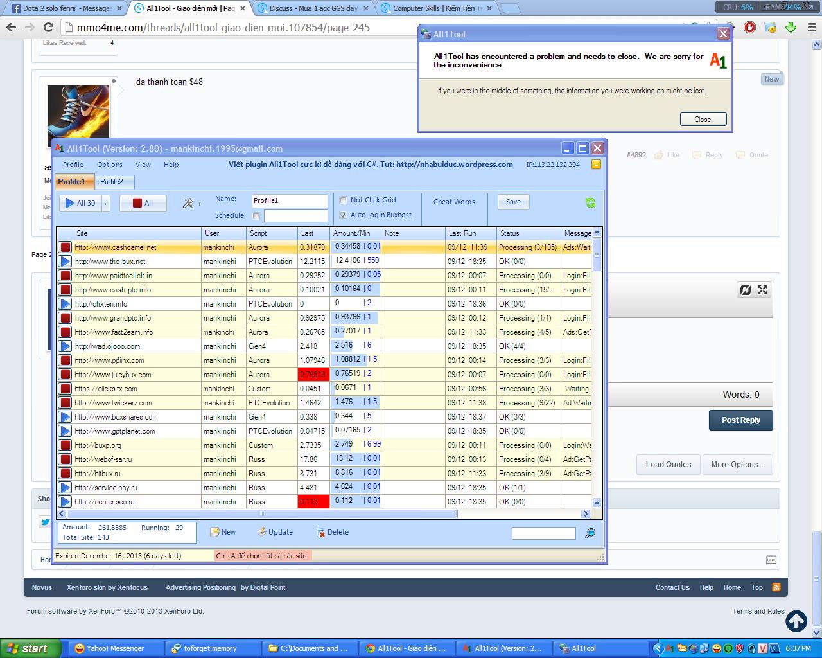Open the wrench tools icon
822x658 pixels.
(188, 203)
